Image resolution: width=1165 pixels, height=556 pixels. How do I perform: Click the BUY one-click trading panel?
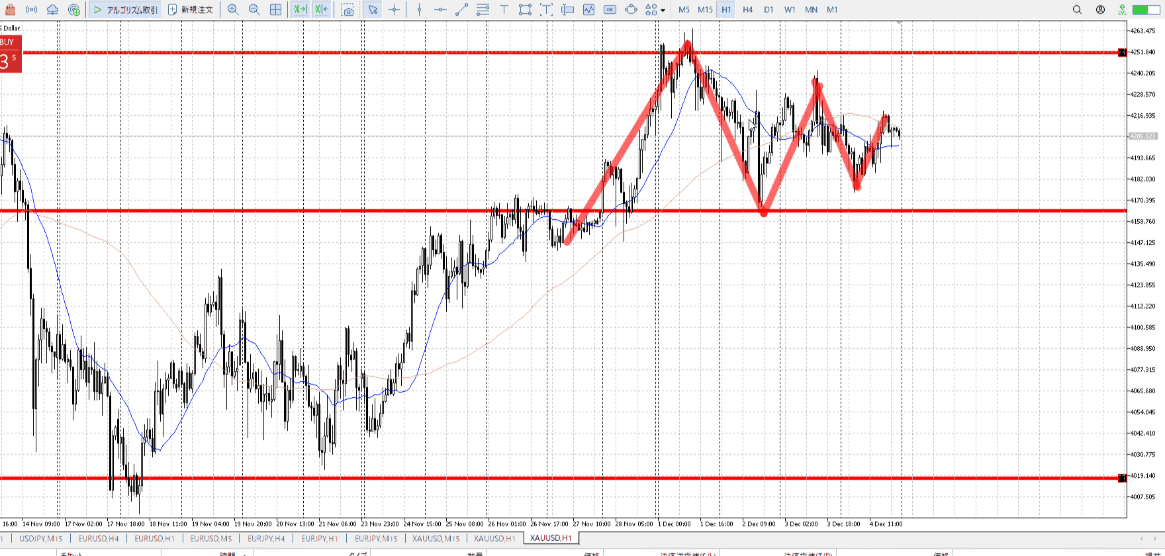coord(11,54)
